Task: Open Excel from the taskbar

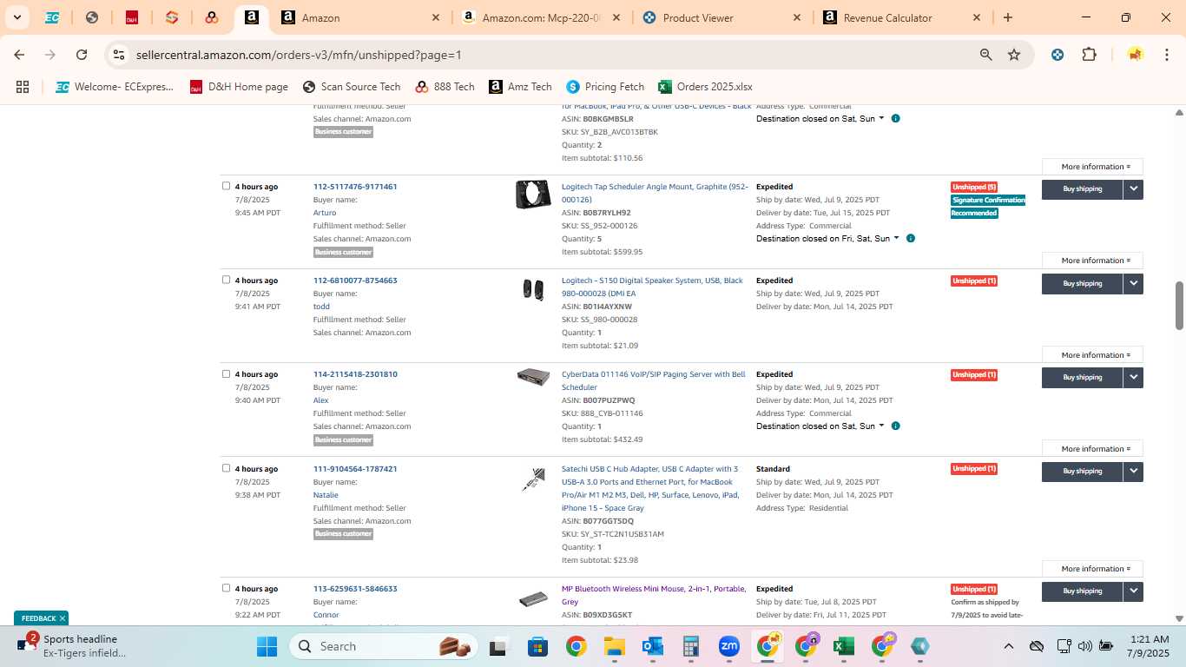Action: point(843,646)
